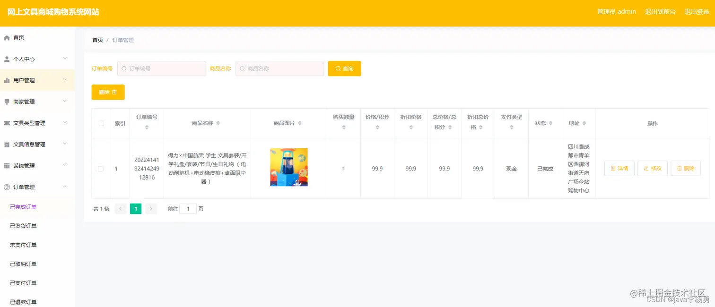Click the 已完成 status cell

(x=545, y=169)
